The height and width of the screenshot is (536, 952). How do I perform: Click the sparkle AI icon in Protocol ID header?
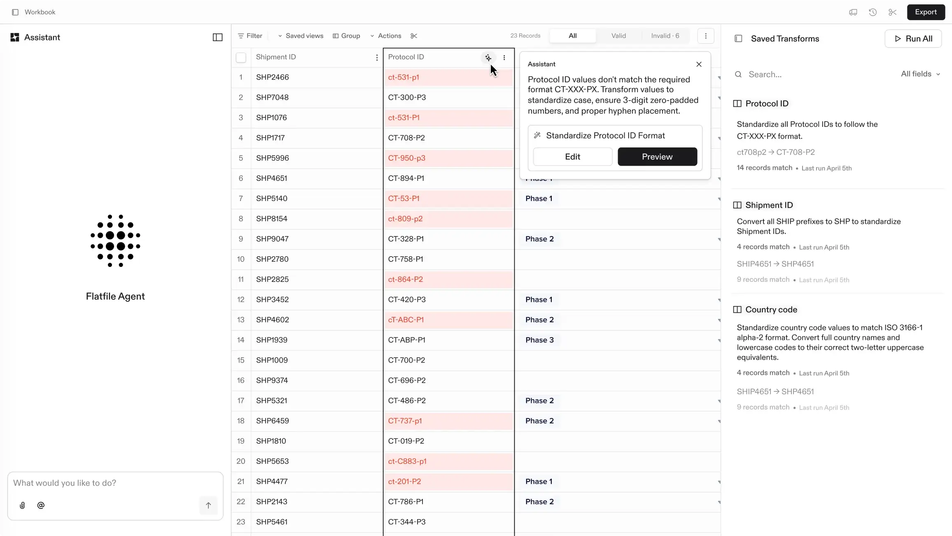pos(488,58)
